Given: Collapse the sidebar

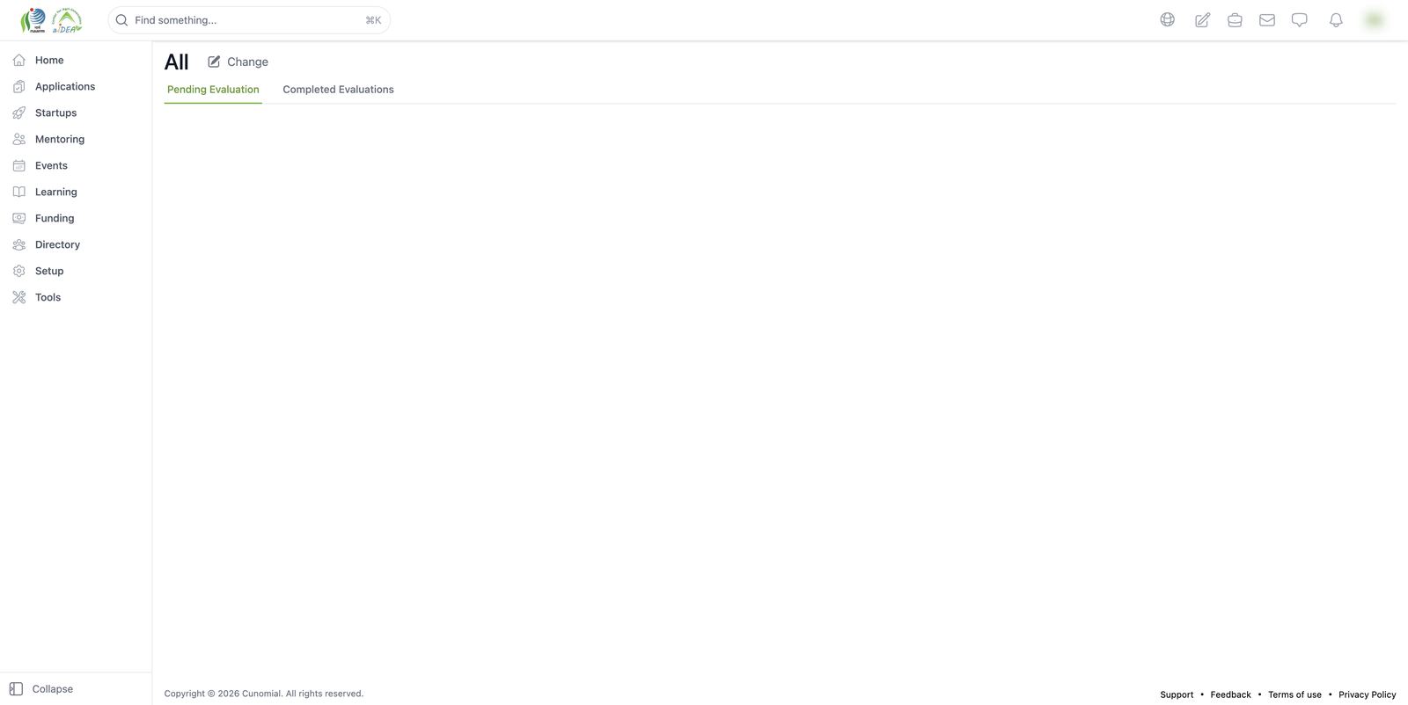Looking at the screenshot, I should [41, 689].
